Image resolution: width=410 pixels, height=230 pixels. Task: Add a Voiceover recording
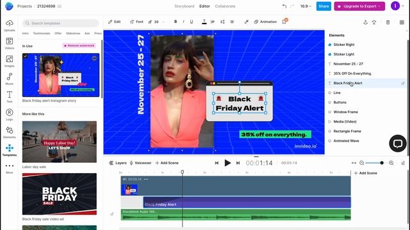point(140,163)
